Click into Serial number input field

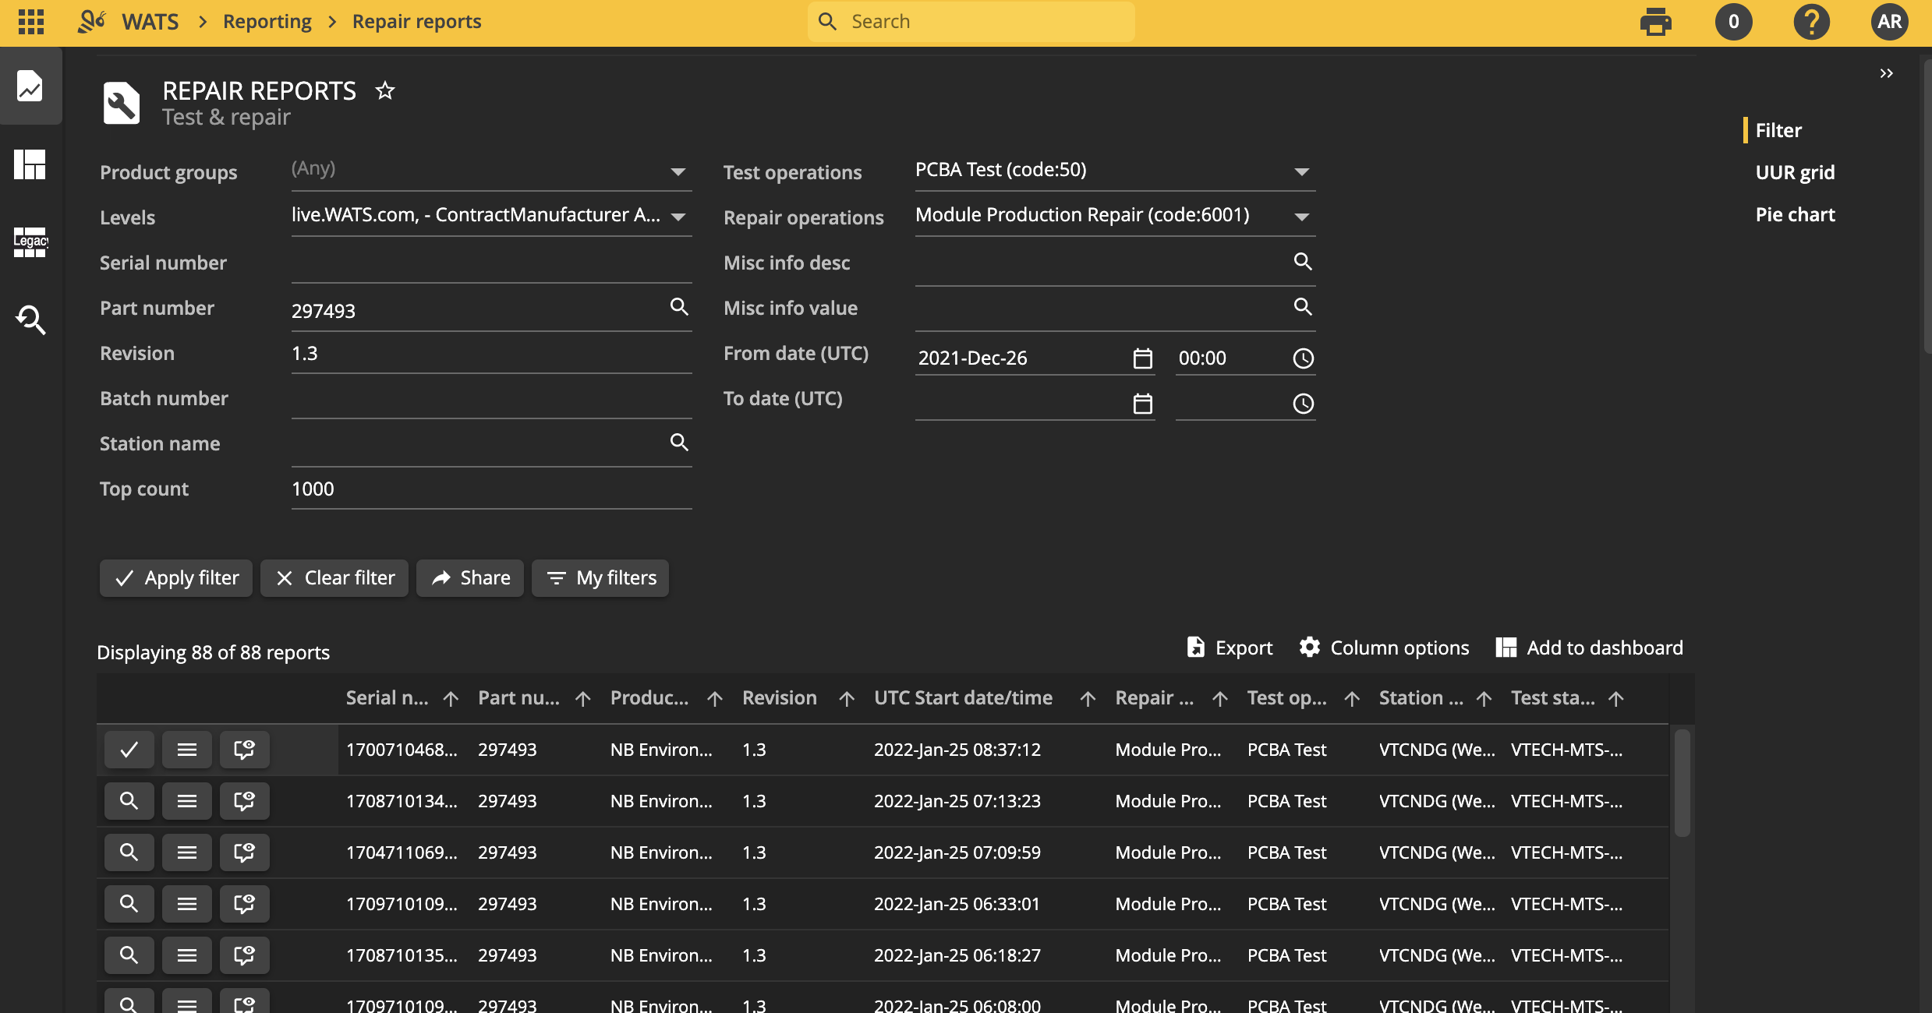(x=491, y=265)
